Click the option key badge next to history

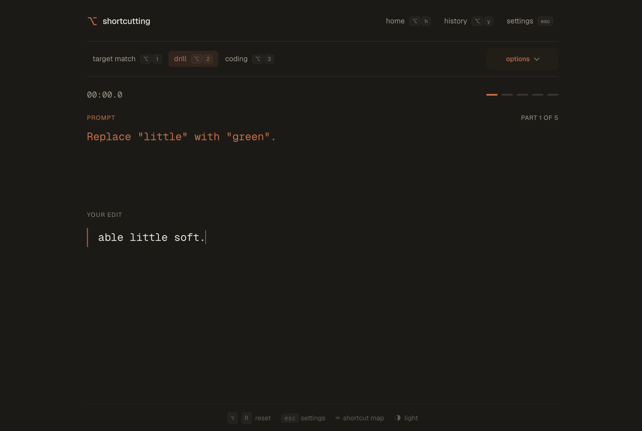477,21
